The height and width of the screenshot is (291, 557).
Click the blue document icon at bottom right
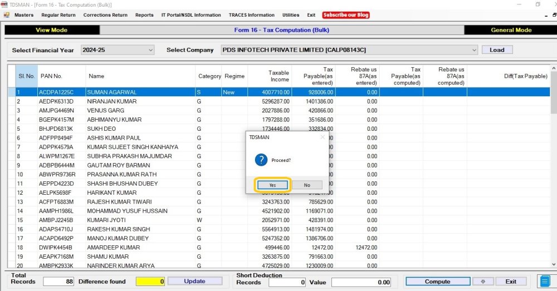tap(544, 282)
